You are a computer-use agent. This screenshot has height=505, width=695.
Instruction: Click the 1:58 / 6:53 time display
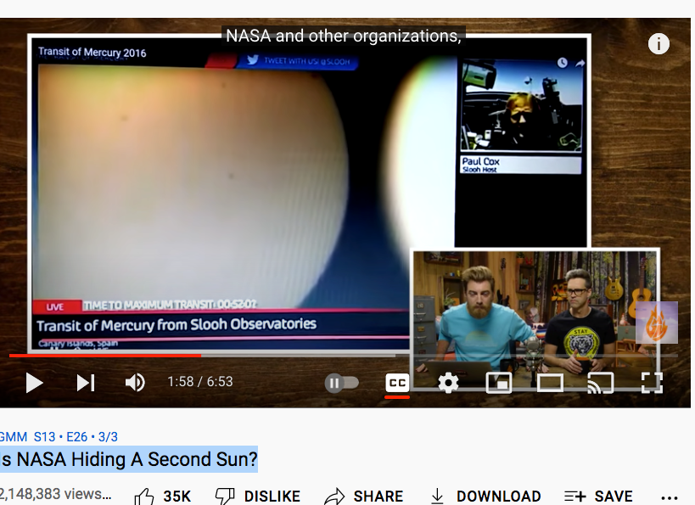(200, 382)
